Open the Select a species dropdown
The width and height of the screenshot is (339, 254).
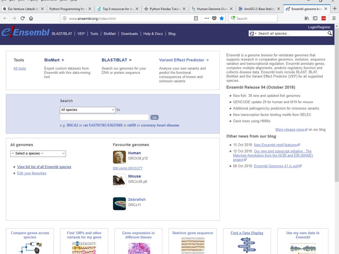point(38,153)
